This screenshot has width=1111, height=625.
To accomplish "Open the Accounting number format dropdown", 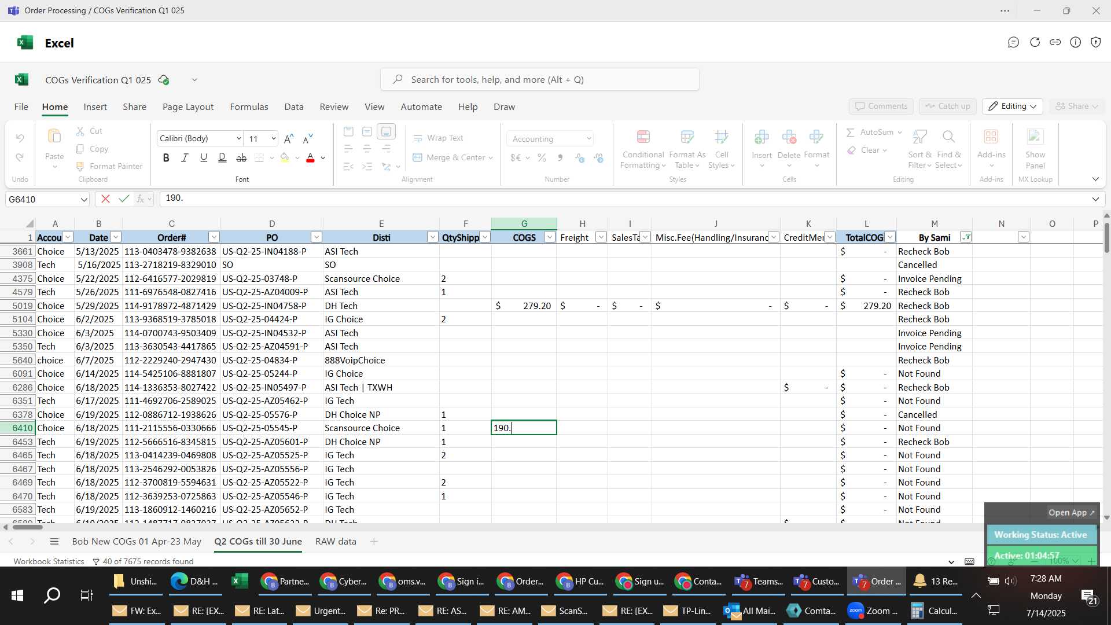I will [x=588, y=139].
